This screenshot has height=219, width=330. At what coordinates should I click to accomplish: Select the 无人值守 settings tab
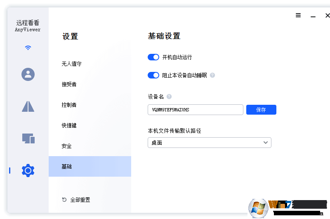[72, 64]
